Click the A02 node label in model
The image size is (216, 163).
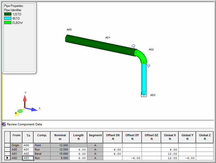[x=151, y=49]
